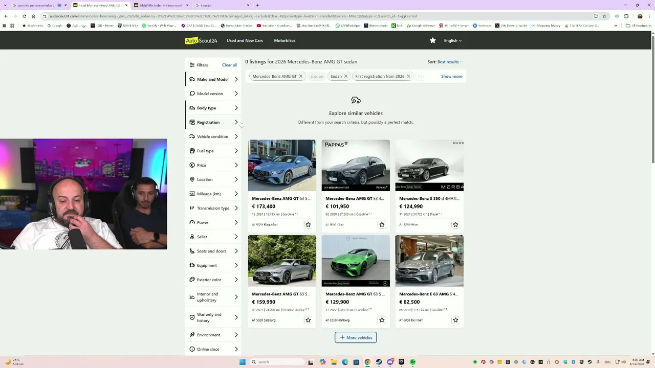Bookmark this page with the address bar star
655x368 pixels.
pos(604,16)
